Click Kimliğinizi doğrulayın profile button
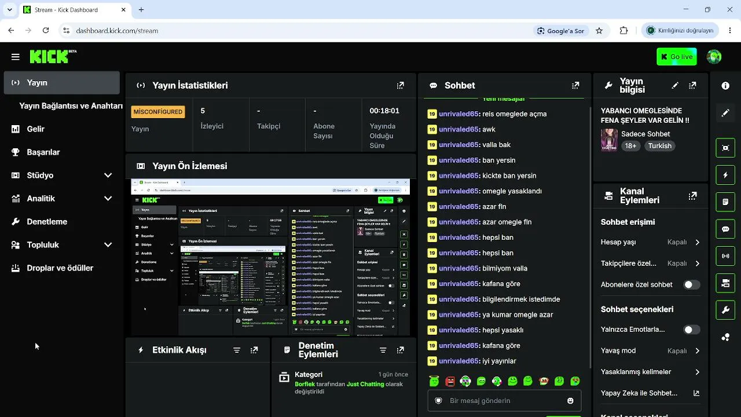 click(681, 31)
